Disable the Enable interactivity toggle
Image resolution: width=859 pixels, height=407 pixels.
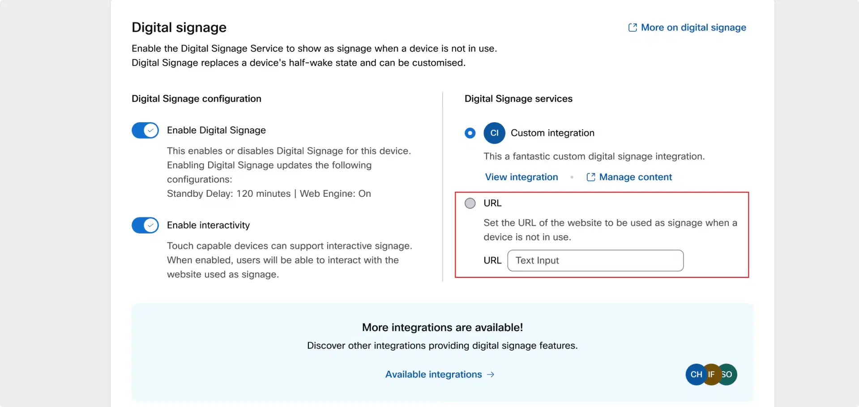click(x=145, y=225)
